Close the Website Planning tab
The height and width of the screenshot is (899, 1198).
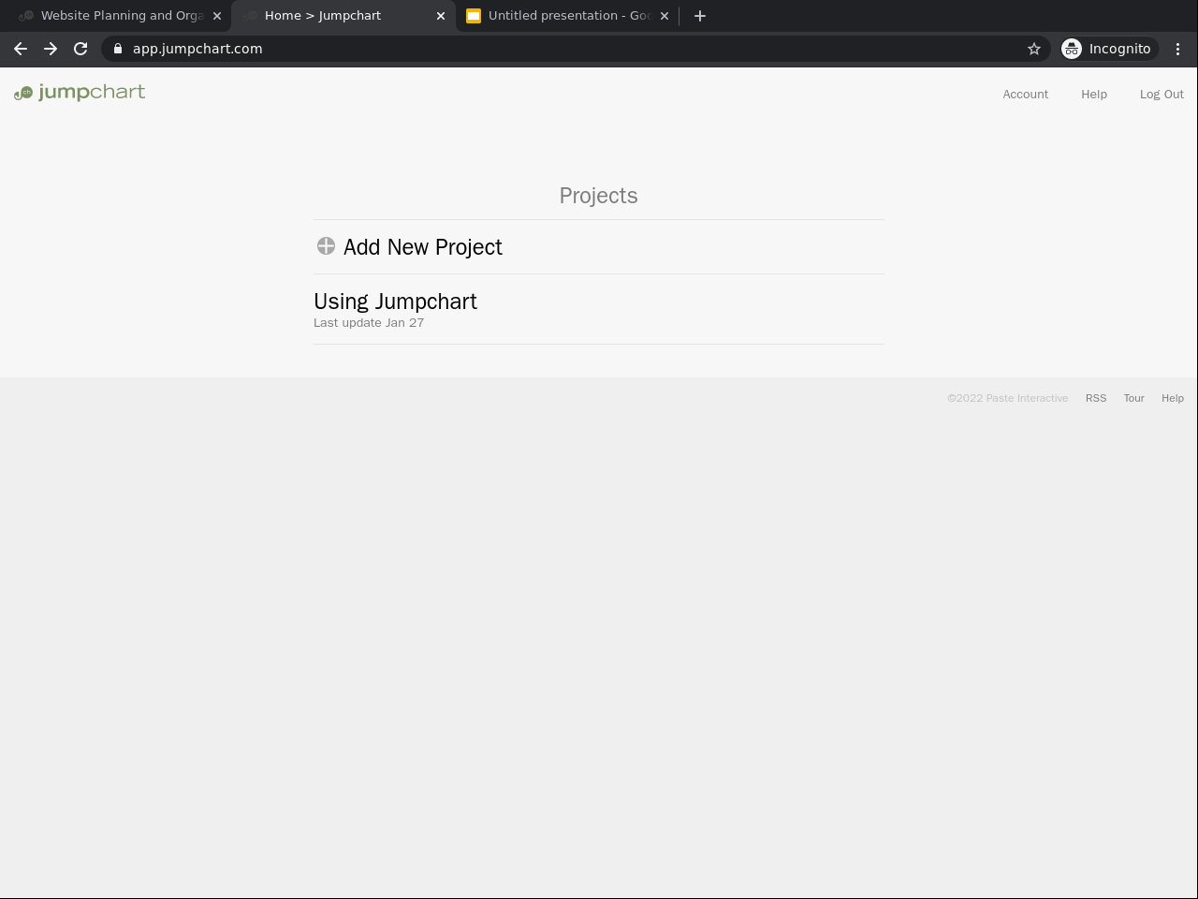click(217, 16)
